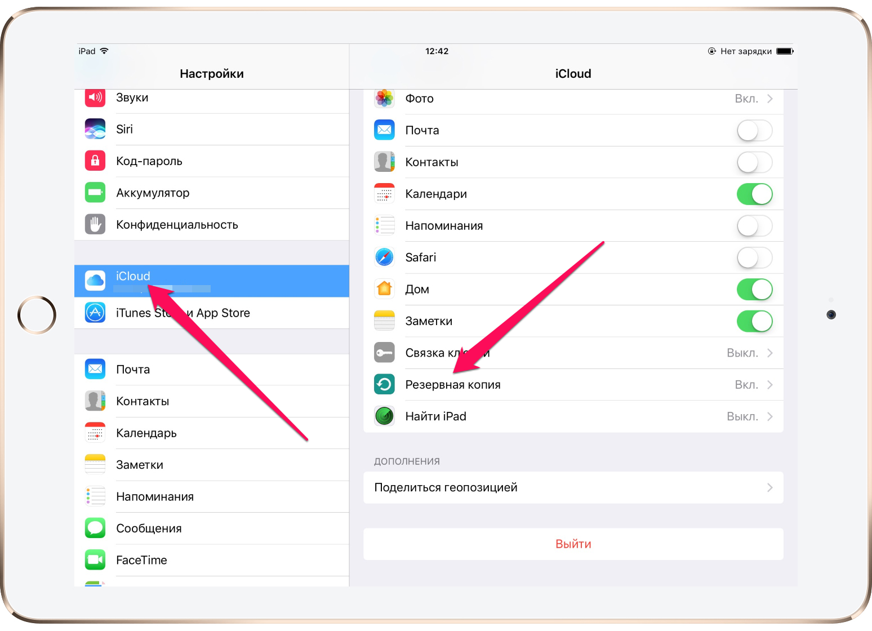
Task: Open FaceTime in the sidebar
Action: [x=212, y=560]
